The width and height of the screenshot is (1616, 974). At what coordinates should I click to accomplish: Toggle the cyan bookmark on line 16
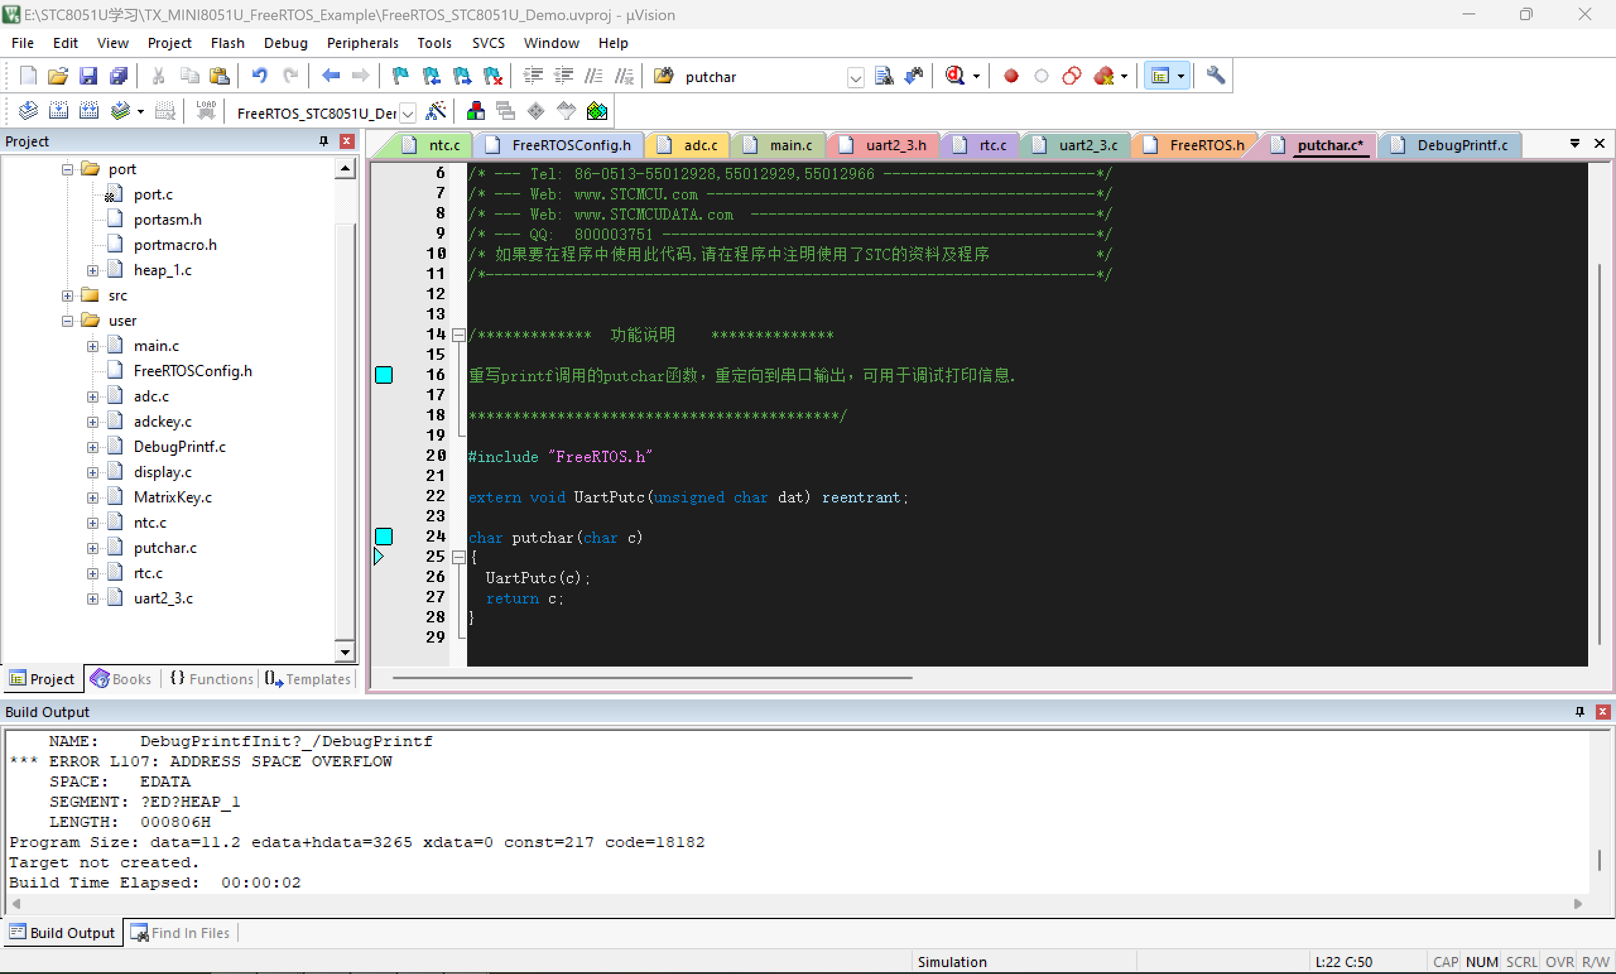[x=384, y=374]
